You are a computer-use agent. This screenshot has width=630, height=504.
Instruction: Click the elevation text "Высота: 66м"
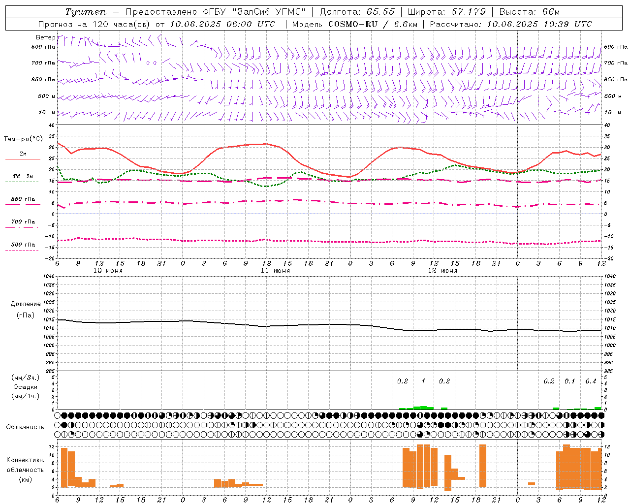tap(530, 12)
